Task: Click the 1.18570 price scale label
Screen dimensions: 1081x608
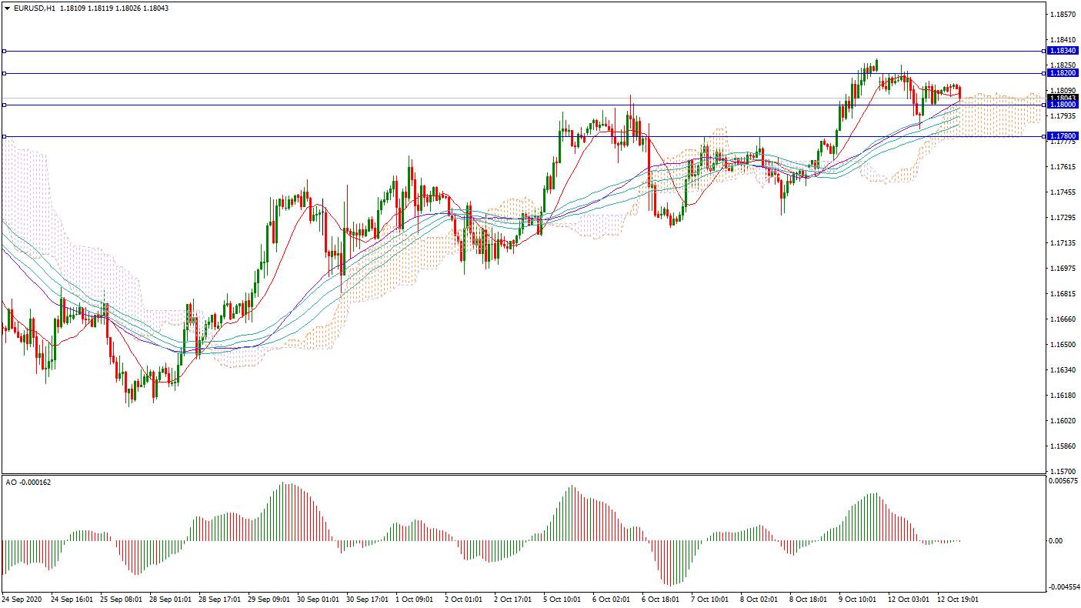Action: pyautogui.click(x=1063, y=15)
